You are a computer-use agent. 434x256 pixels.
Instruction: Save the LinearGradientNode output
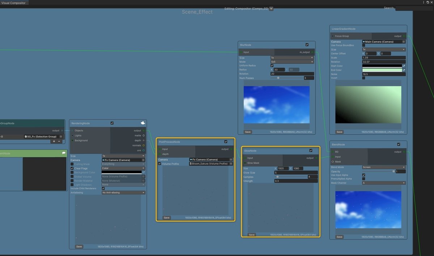(x=339, y=132)
